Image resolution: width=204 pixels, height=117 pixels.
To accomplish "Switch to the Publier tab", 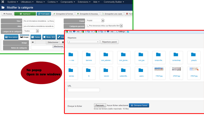I will (x=36, y=37).
